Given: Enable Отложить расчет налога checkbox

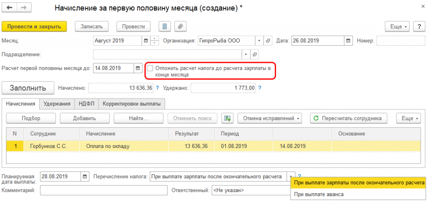Looking at the screenshot, I should click(x=150, y=68).
